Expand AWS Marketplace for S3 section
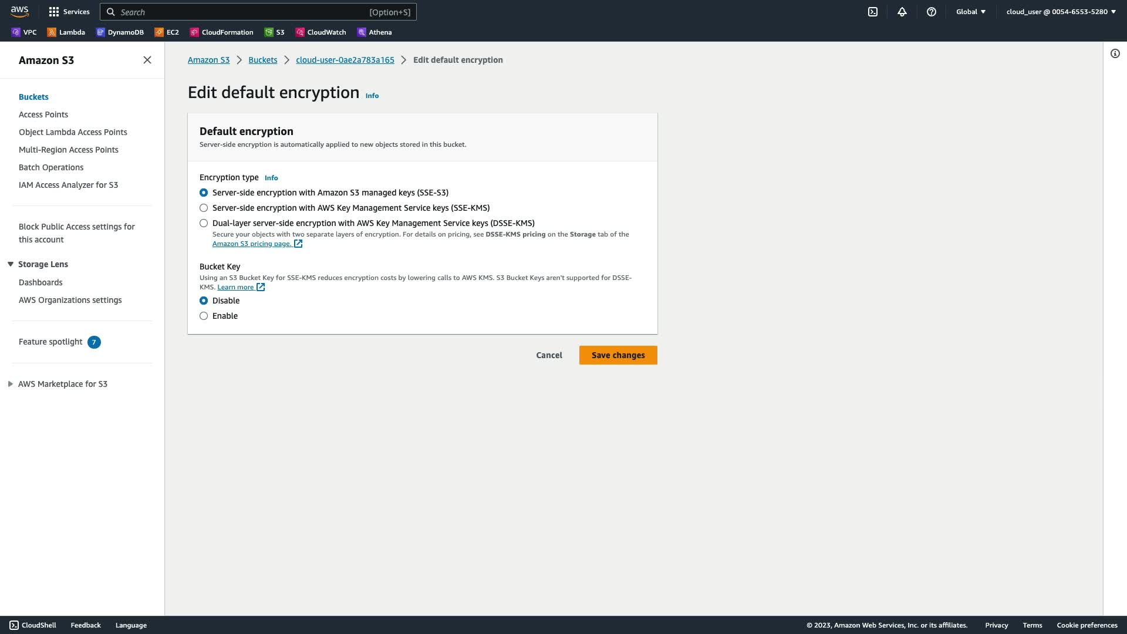 [11, 384]
